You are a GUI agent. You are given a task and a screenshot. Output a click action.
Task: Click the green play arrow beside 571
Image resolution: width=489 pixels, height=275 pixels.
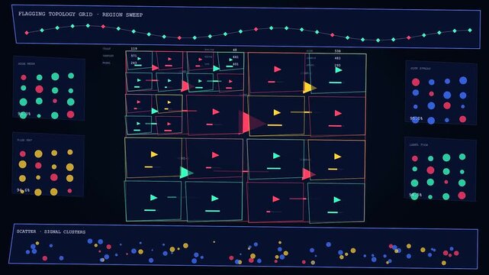click(139, 59)
